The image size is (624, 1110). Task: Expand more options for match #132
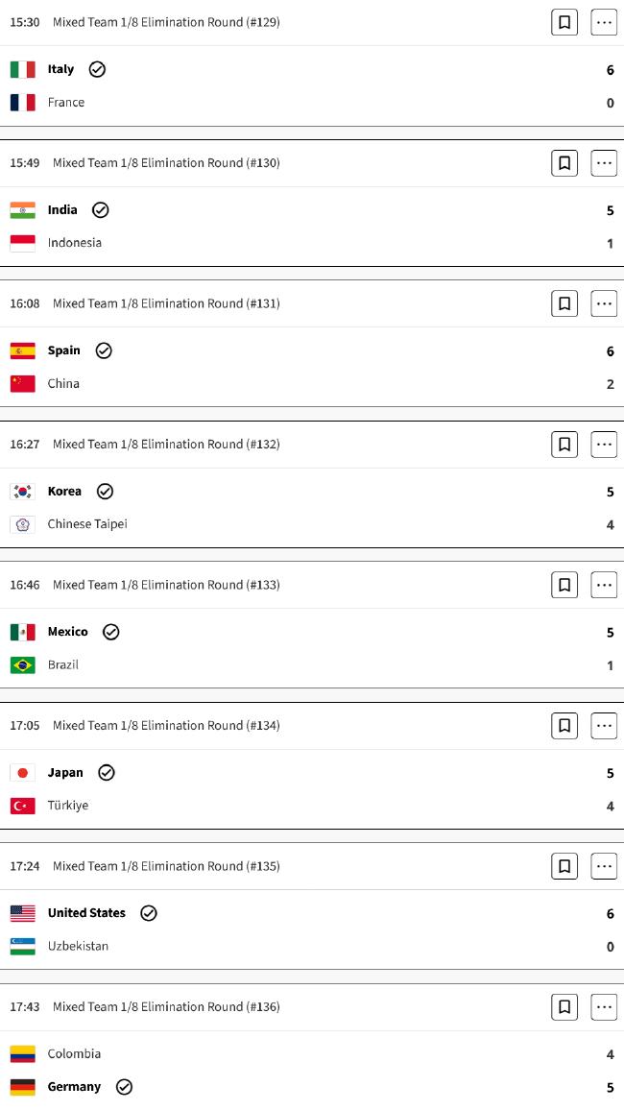[x=604, y=445]
